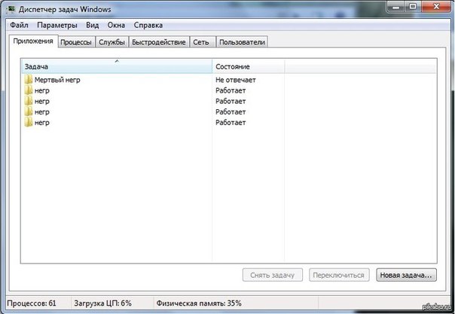
Task: Show the Пользователи tab
Action: point(242,42)
